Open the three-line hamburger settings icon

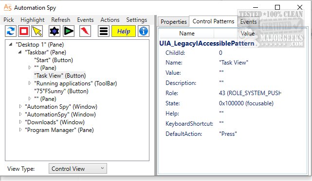(104, 31)
